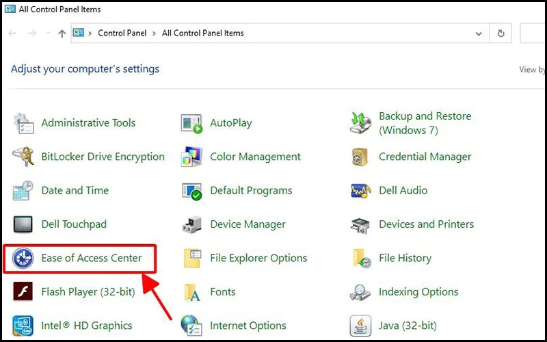Open the Default Programs link
Screen dimensions: 547x342
coord(251,191)
